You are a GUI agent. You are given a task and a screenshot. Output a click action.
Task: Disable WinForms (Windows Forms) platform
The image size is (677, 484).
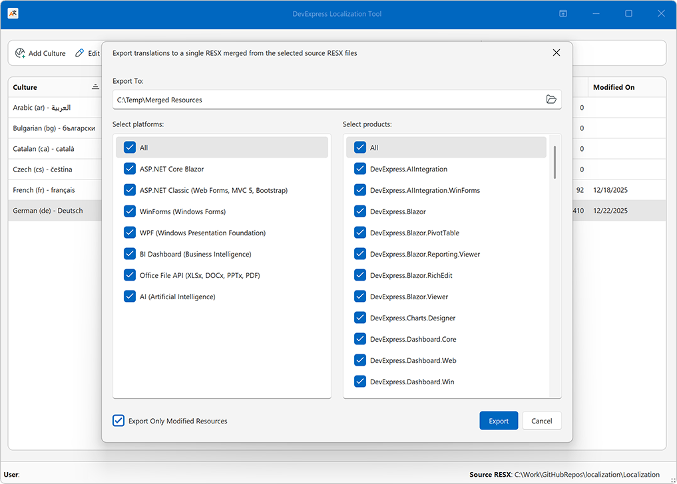click(x=130, y=211)
